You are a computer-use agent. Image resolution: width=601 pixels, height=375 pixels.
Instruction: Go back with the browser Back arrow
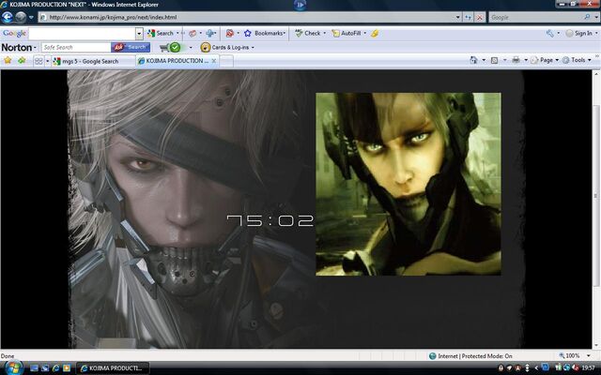coord(8,17)
